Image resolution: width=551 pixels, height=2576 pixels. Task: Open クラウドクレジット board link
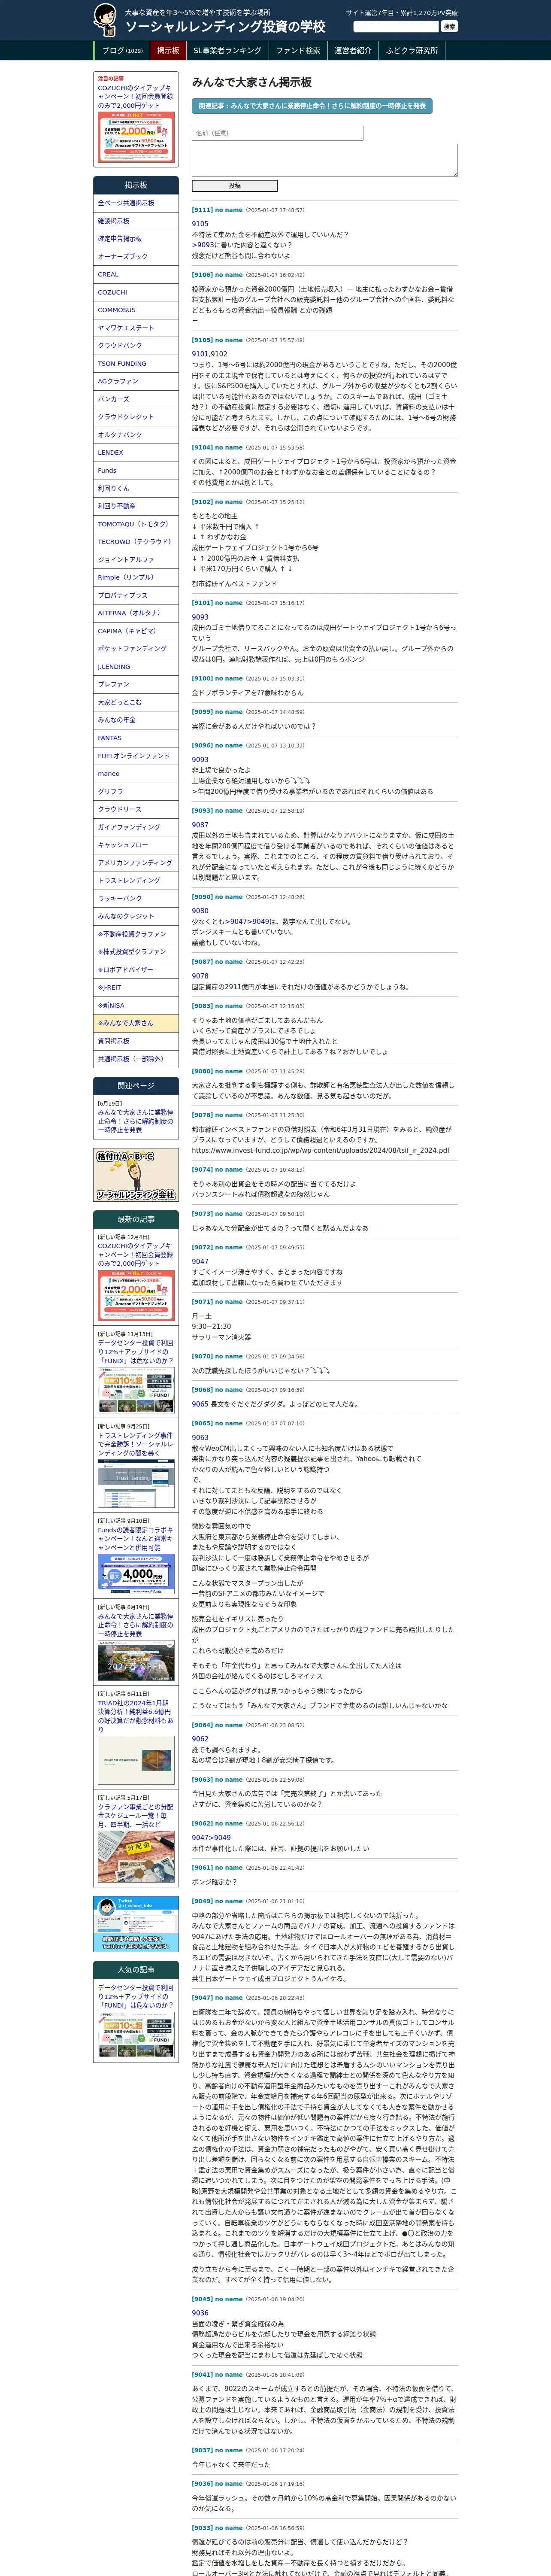coord(136,417)
